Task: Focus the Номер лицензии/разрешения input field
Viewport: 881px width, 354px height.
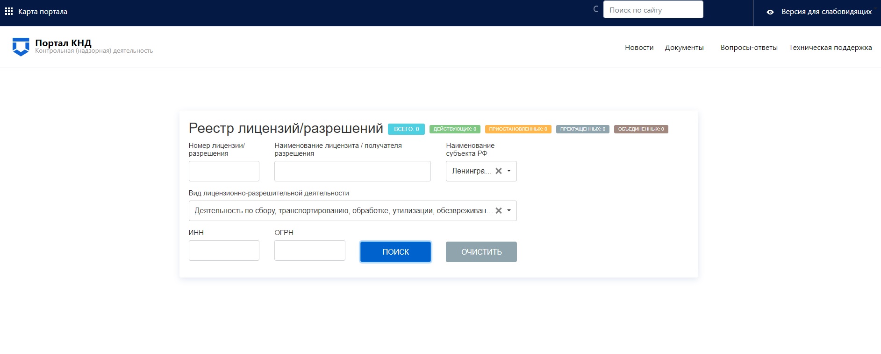Action: [x=224, y=171]
